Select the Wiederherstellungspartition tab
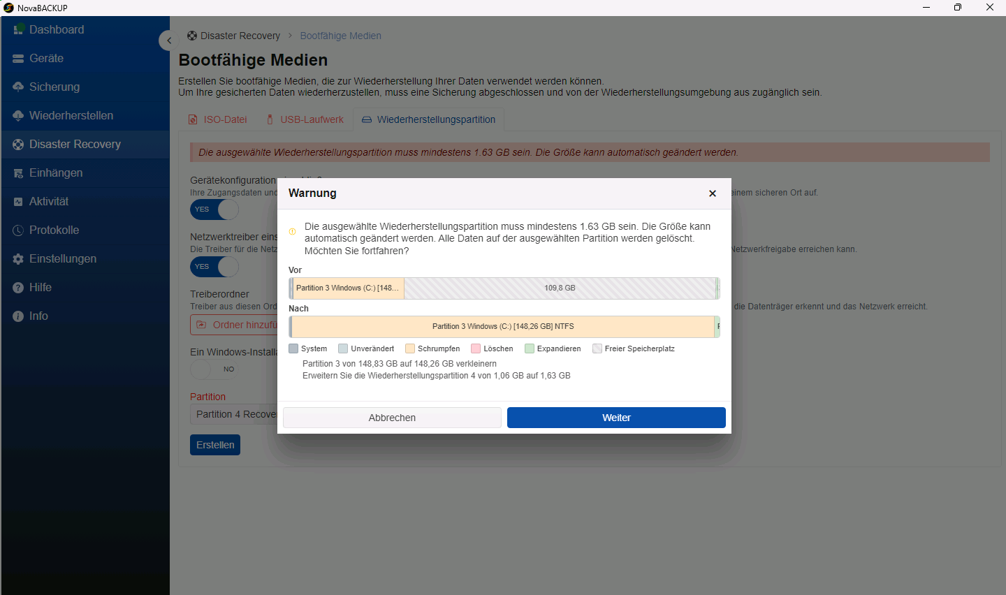 click(429, 119)
